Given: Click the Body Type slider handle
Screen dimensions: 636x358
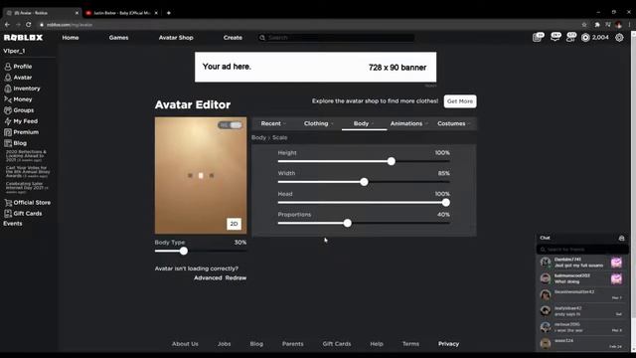Looking at the screenshot, I should click(183, 251).
